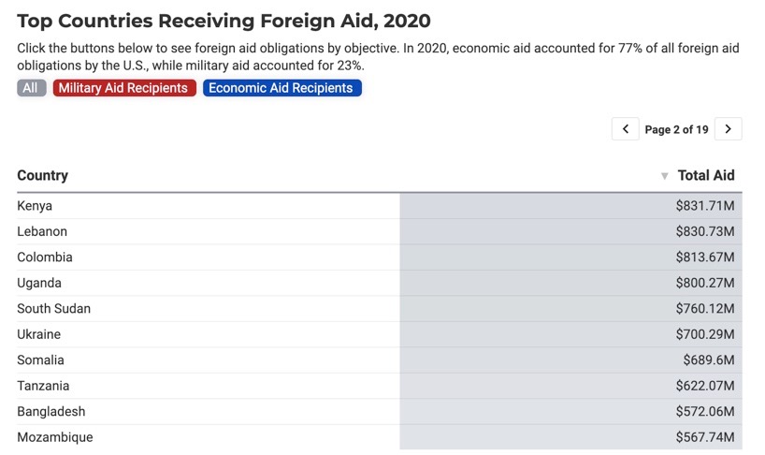Click the Uganda country name
This screenshot has width=765, height=455.
[39, 283]
